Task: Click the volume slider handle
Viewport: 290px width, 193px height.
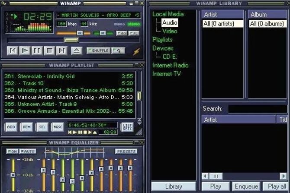Action: tap(80, 33)
